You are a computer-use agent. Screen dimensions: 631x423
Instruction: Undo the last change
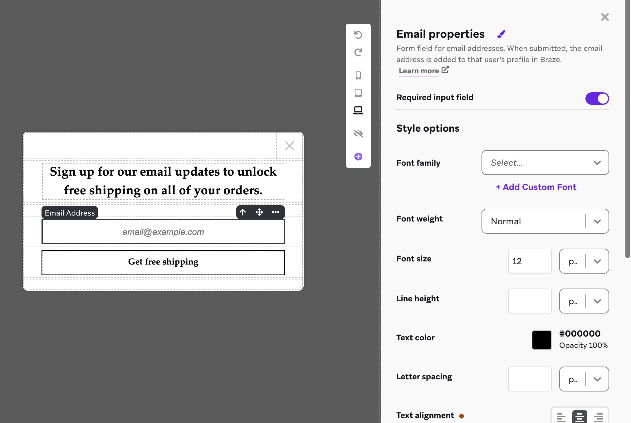[358, 35]
